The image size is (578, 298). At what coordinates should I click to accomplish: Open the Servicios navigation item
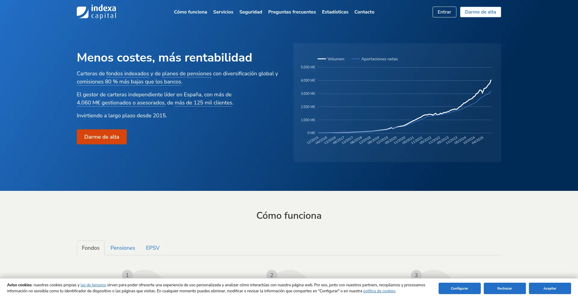tap(223, 12)
